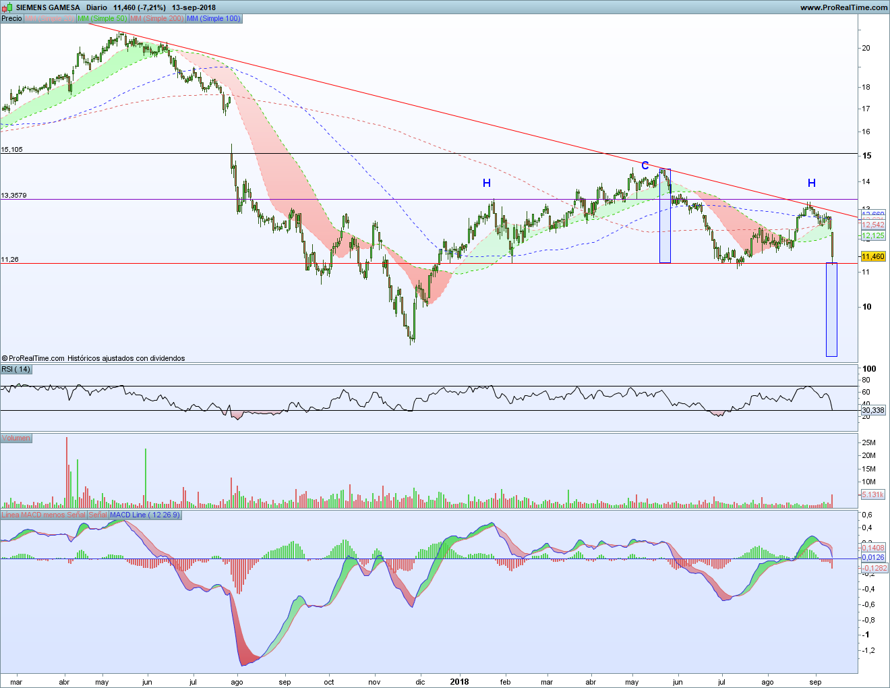890x688 pixels.
Task: Click the 15,105 horizontal level label
Action: 12,150
